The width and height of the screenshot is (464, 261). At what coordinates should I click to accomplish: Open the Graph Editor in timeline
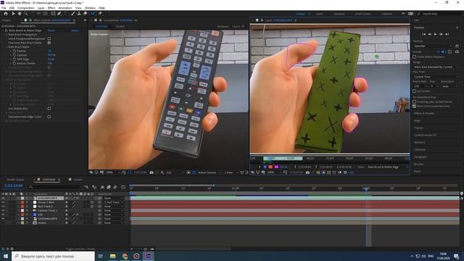(123, 187)
